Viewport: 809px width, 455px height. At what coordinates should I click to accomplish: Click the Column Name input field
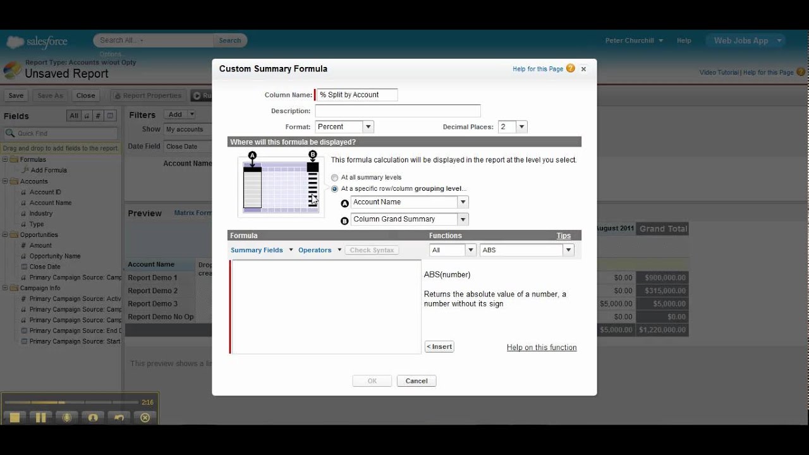[356, 95]
